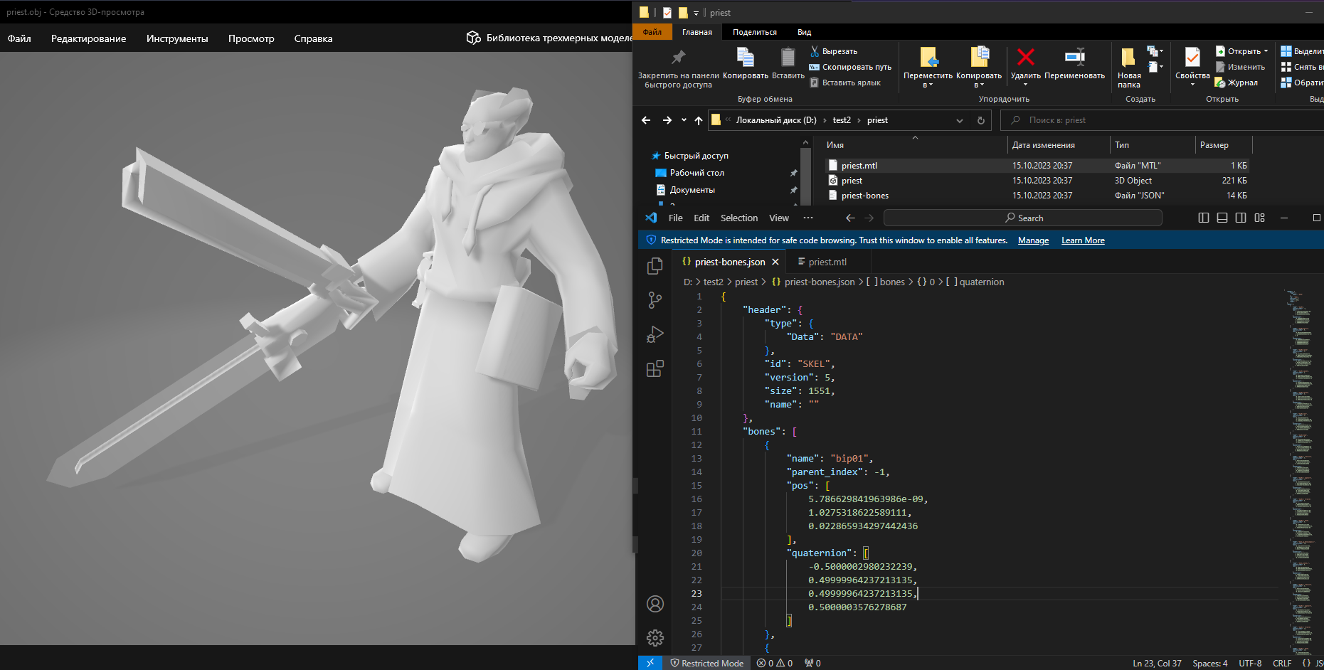1324x670 pixels.
Task: Open the Manage gear in VS Code
Action: 655,637
